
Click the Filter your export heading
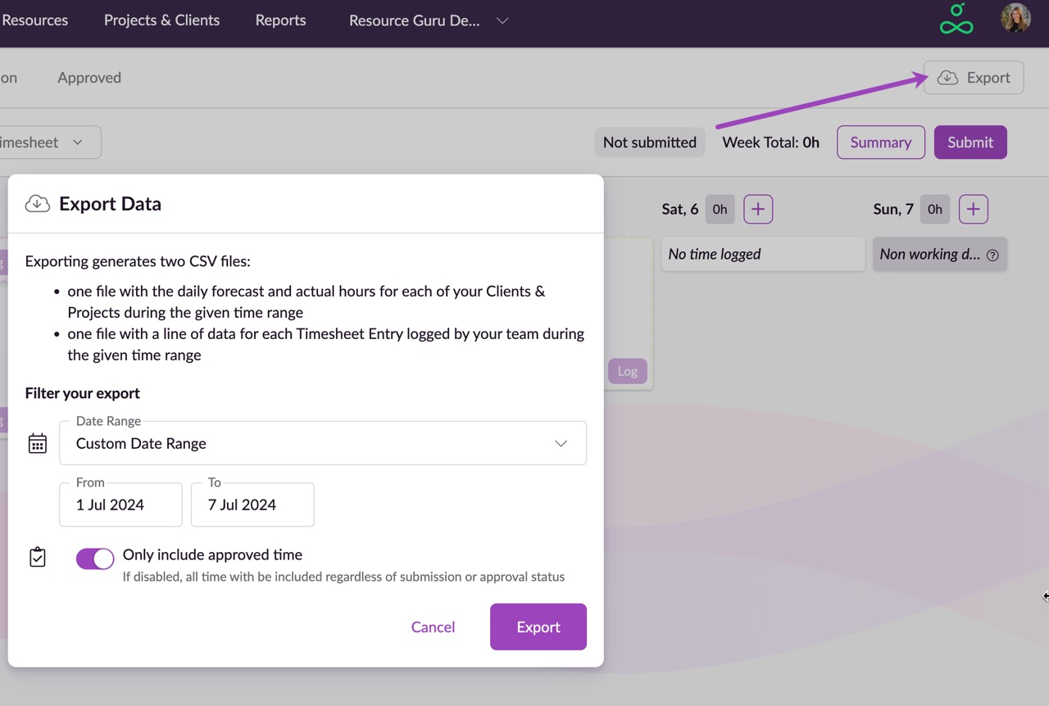[83, 393]
